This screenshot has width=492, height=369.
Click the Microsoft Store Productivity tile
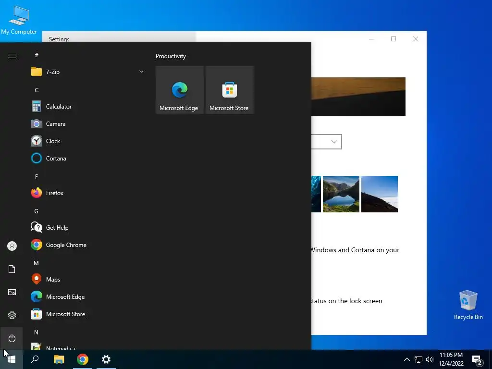[x=229, y=90]
